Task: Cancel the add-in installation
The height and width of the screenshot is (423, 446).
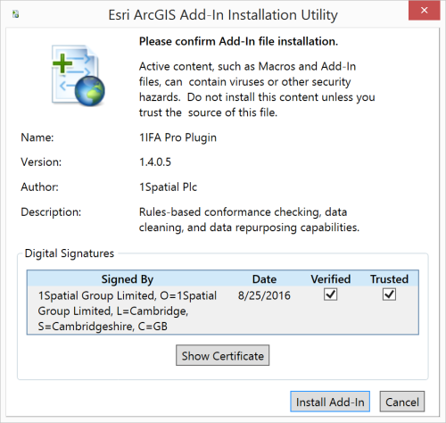Action: pos(402,402)
